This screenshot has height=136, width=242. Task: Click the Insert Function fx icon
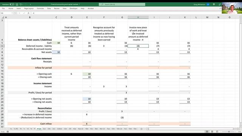[28, 13]
